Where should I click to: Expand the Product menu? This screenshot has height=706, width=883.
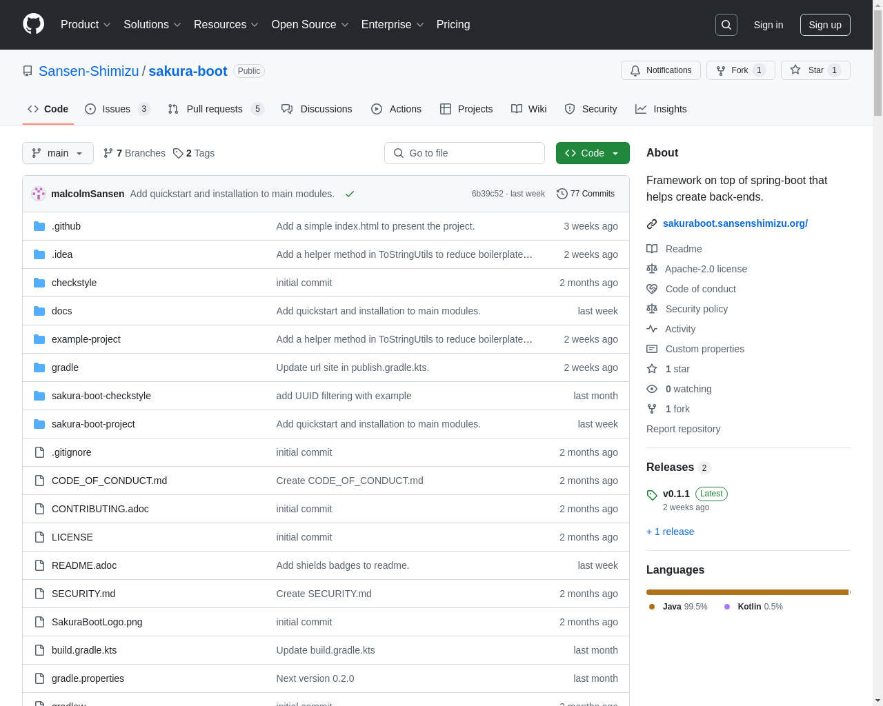[x=86, y=25]
